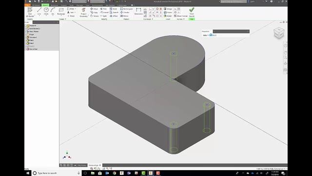This screenshot has width=312, height=176.
Task: Open the Circle tool dropdown arrow
Action: point(46,16)
